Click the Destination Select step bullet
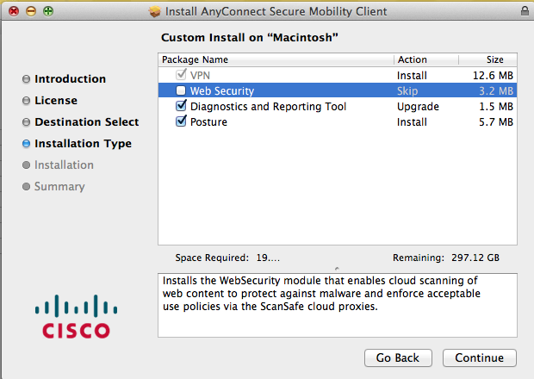 27,122
